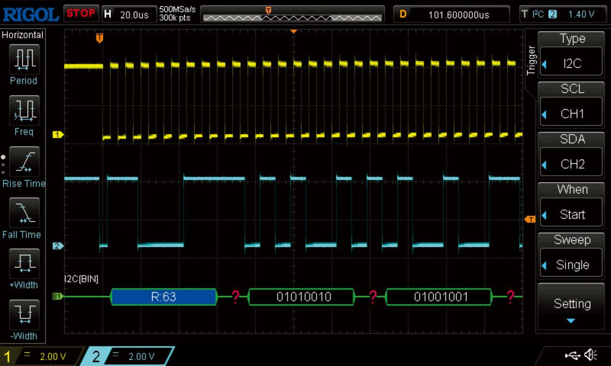Mute sound via the speaker icon
The height and width of the screenshot is (366, 611).
click(x=591, y=355)
